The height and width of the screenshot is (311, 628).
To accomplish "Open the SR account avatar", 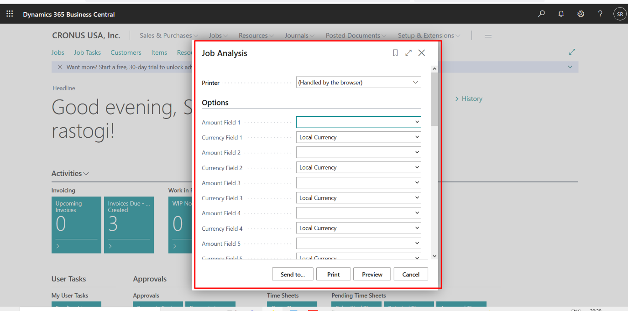I will point(619,14).
